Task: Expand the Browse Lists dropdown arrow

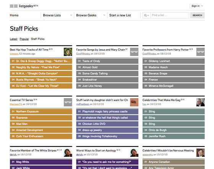Action: [71, 15]
